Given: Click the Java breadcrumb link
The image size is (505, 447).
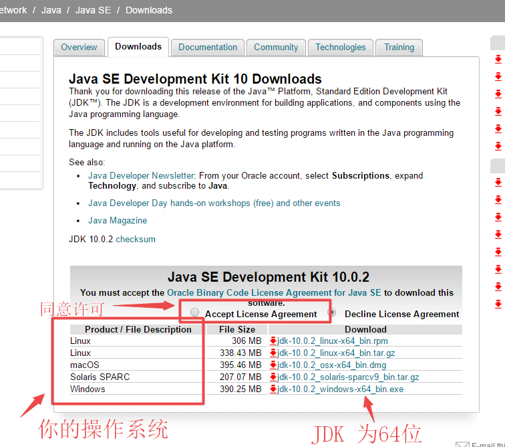Looking at the screenshot, I should pyautogui.click(x=51, y=10).
